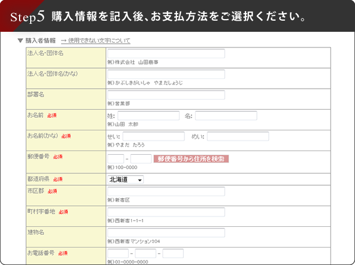Focus the せい kana input field
The image size is (355, 265).
[x=154, y=136]
